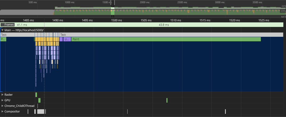Expand the Chrome_ChildIOThread track
This screenshot has height=117, width=286.
(x=2, y=106)
